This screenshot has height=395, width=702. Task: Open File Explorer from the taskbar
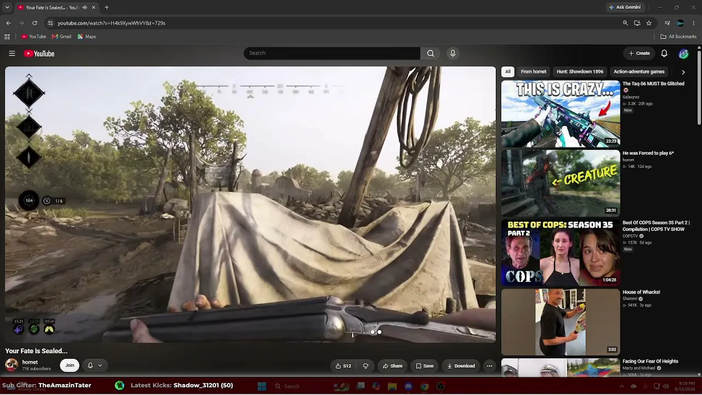coord(392,386)
